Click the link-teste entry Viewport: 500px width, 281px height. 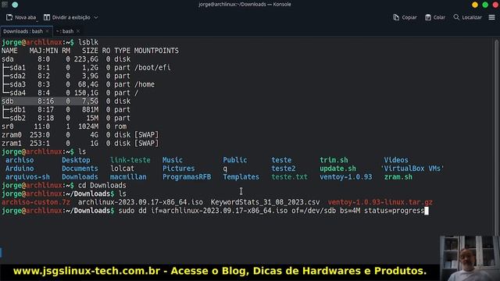click(130, 160)
